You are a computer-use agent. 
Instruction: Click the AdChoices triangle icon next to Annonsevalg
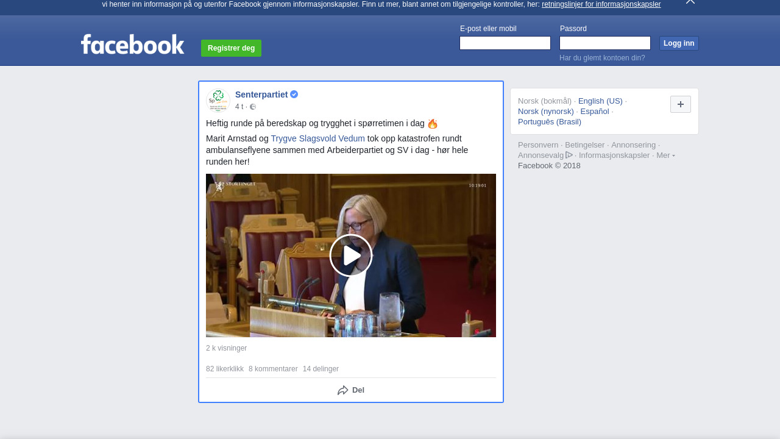point(569,155)
